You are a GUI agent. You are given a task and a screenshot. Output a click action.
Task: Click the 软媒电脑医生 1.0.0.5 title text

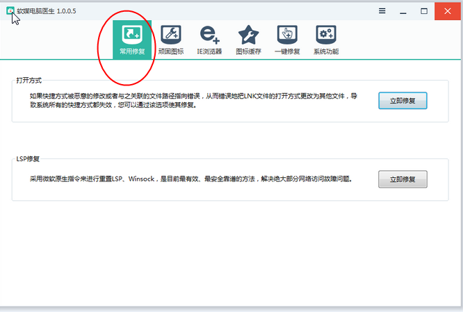(47, 11)
